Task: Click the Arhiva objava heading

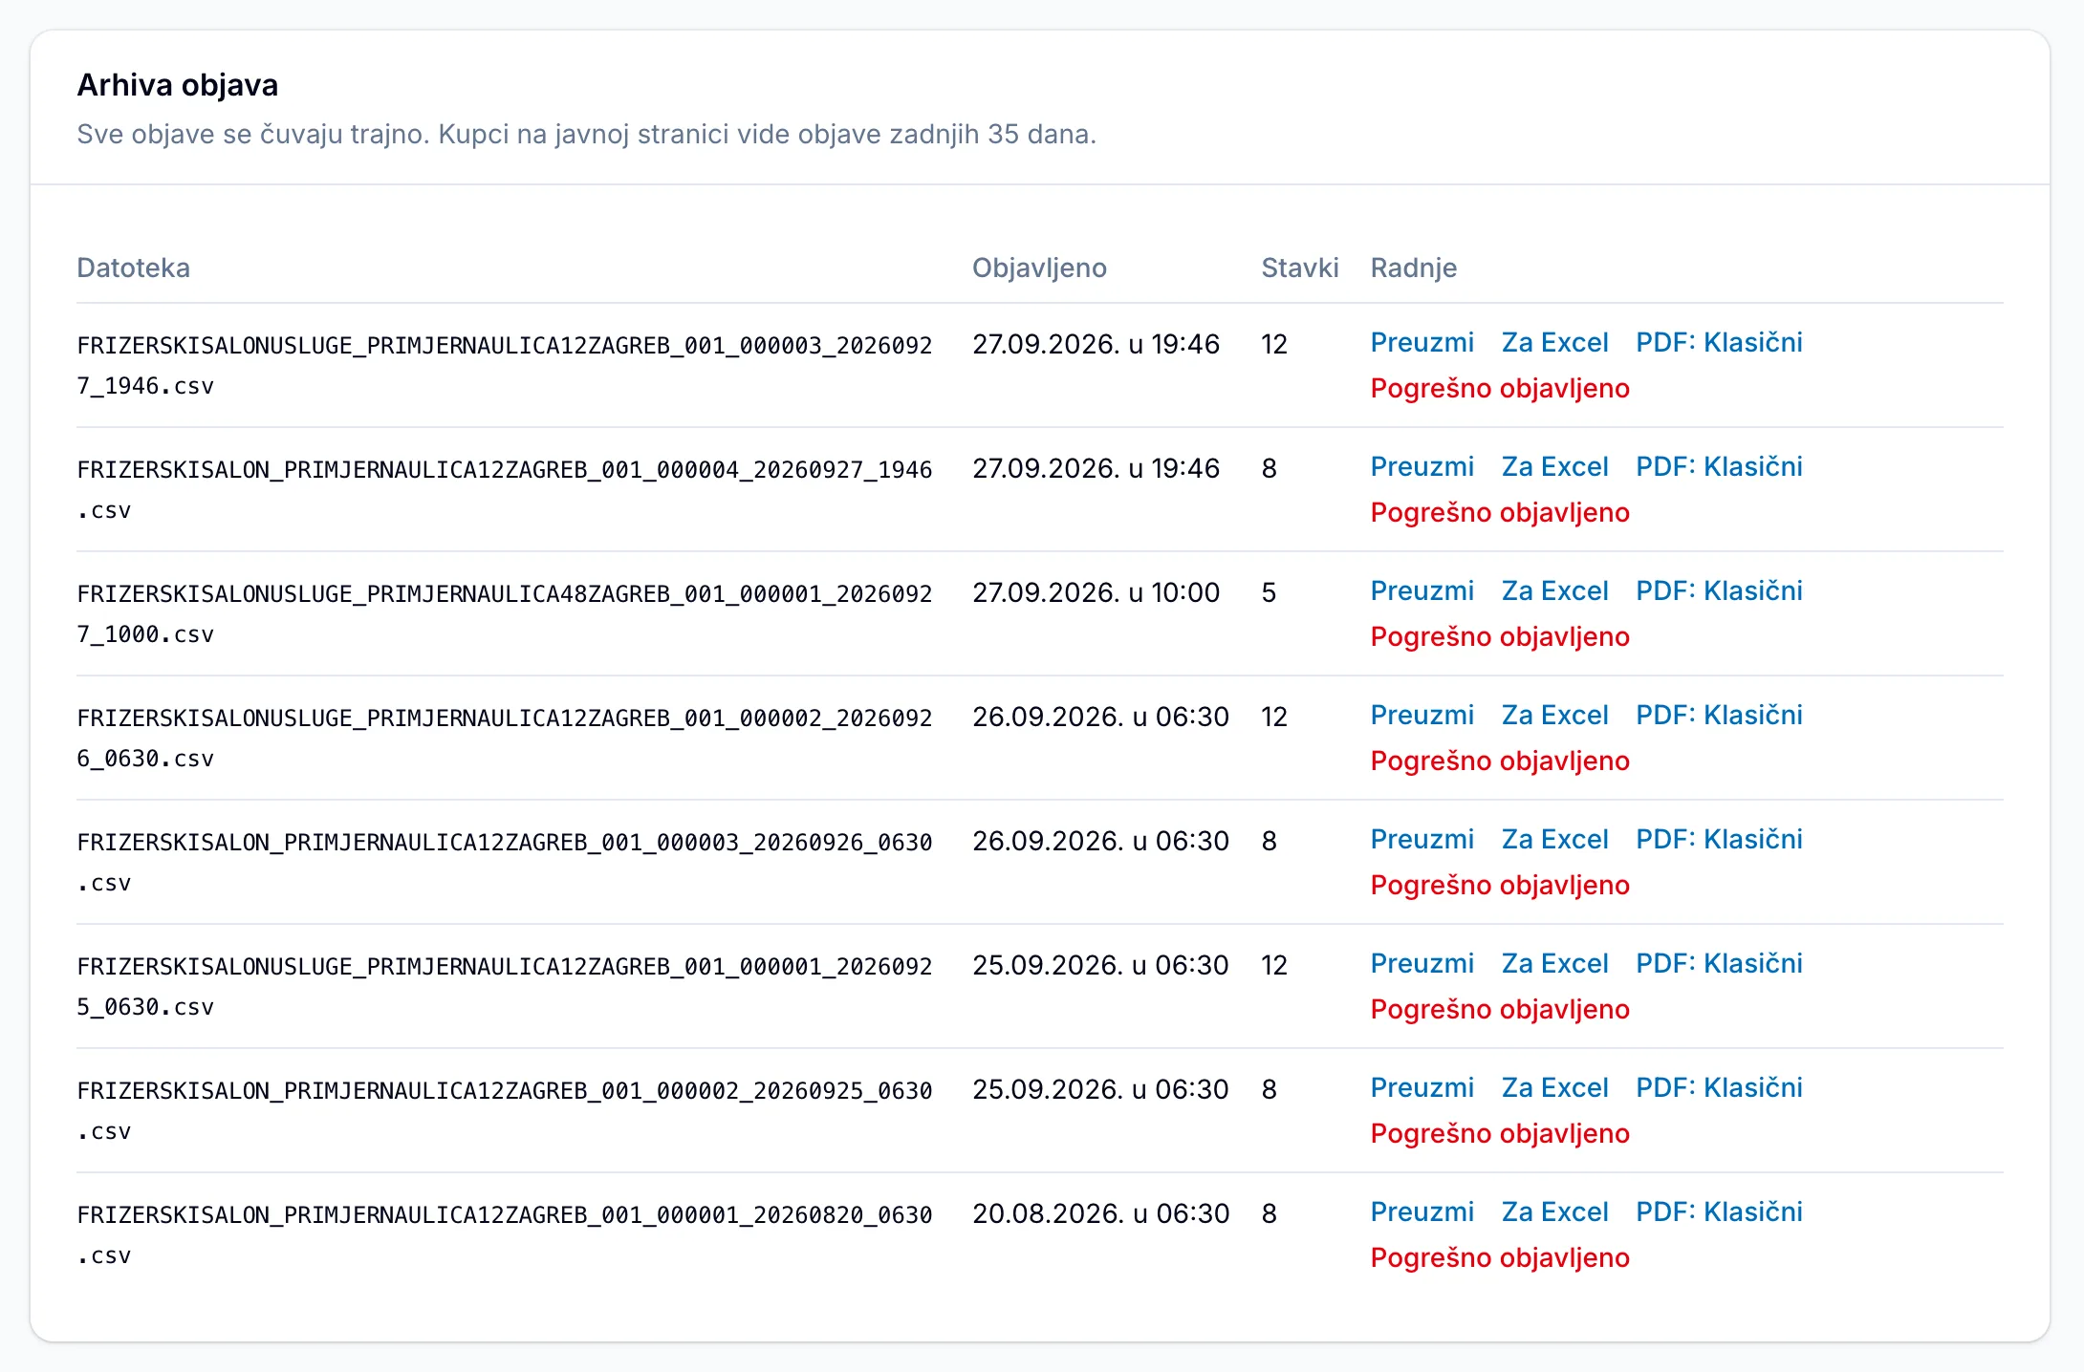Action: [178, 85]
